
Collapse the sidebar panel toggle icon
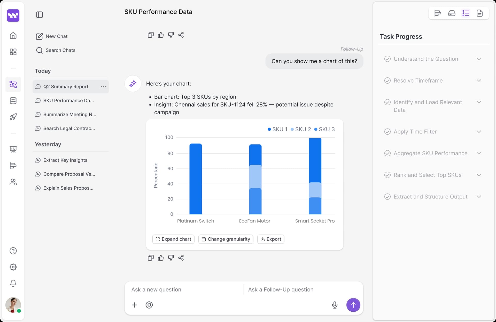pyautogui.click(x=40, y=15)
